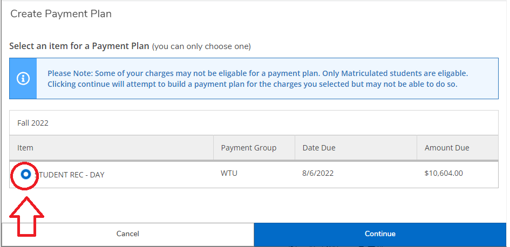This screenshot has height=247, width=510.
Task: Click the Create Payment Plan dialog title
Action: [x=61, y=14]
